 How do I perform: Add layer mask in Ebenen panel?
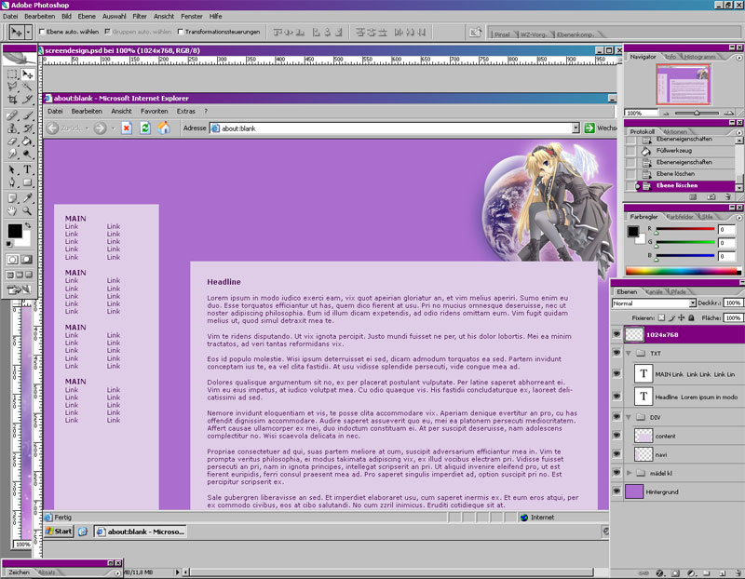(x=675, y=573)
